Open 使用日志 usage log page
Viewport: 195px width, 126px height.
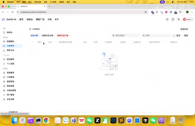pyautogui.click(x=10, y=50)
